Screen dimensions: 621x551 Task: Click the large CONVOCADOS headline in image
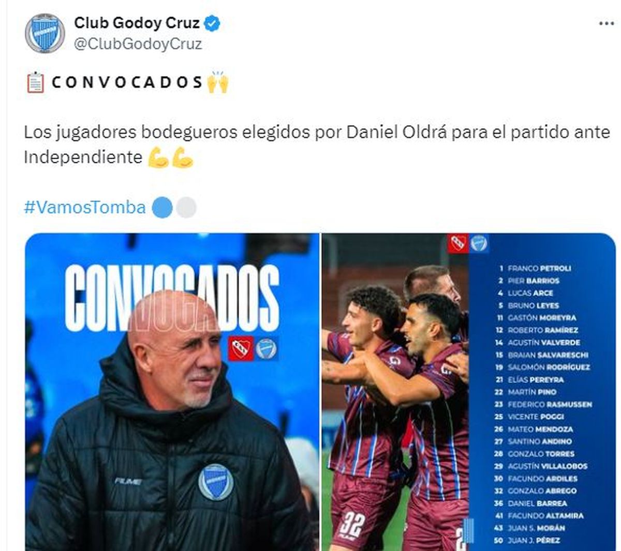coord(172,298)
